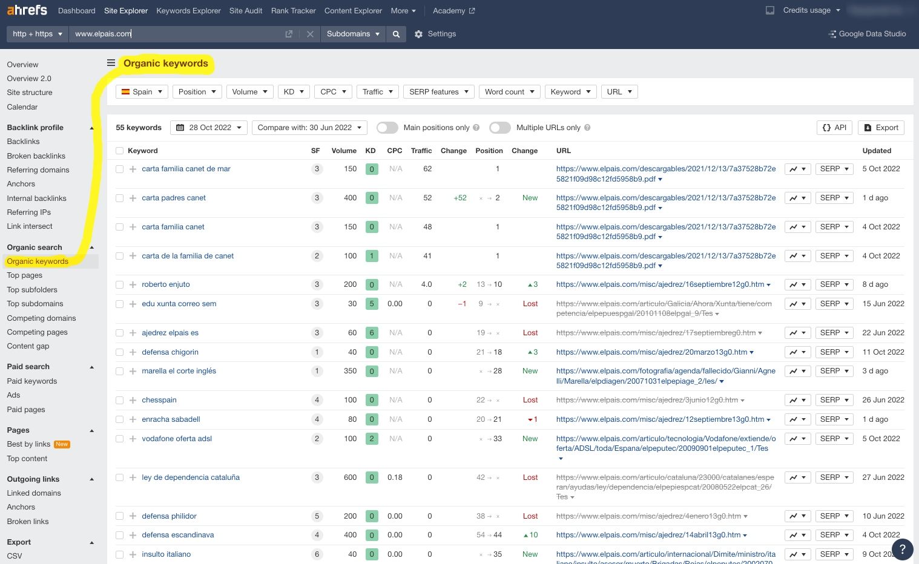Viewport: 919px width, 564px height.
Task: Select Competing domains in the sidebar
Action: click(41, 318)
